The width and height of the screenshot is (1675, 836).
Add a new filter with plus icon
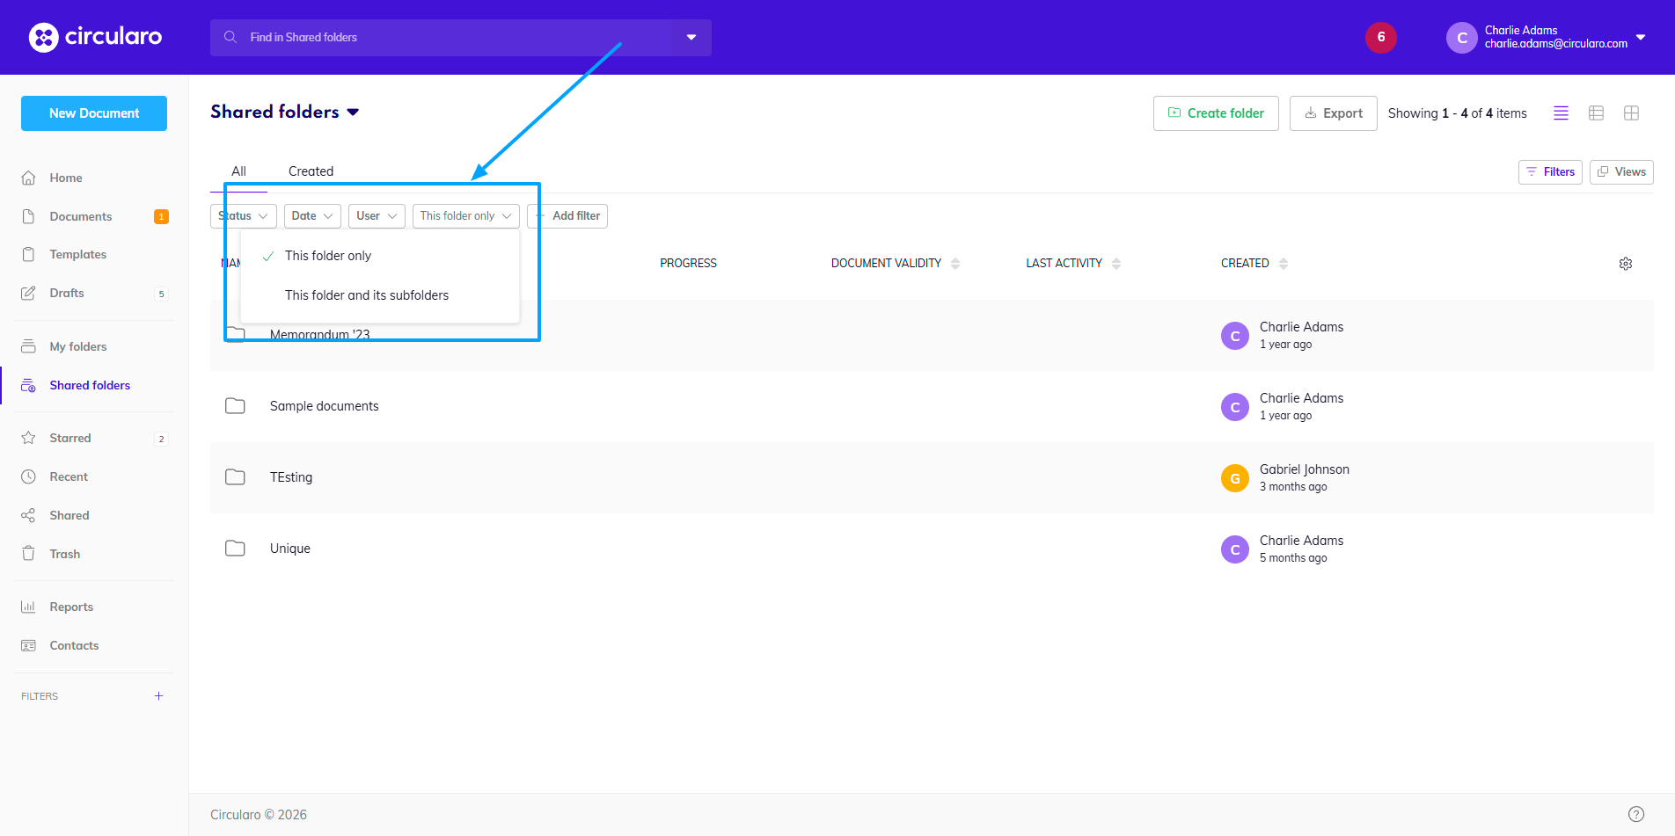158,696
